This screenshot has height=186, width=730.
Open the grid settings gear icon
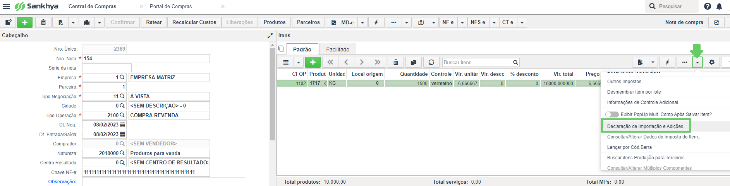pyautogui.click(x=712, y=62)
